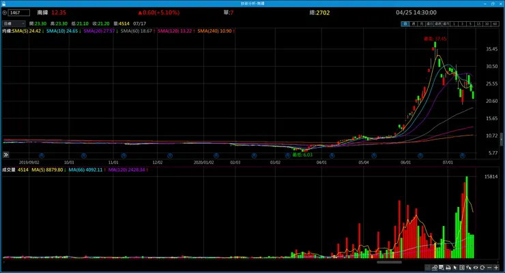The height and width of the screenshot is (273, 505).
Task: Select the 3-minute timeframe tab
Action: (x=462, y=24)
